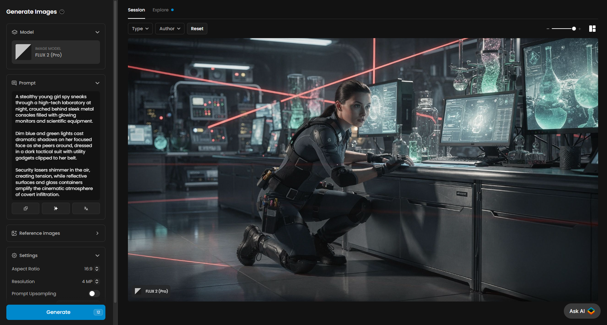
Task: Expand the Reference images section
Action: [x=56, y=233]
